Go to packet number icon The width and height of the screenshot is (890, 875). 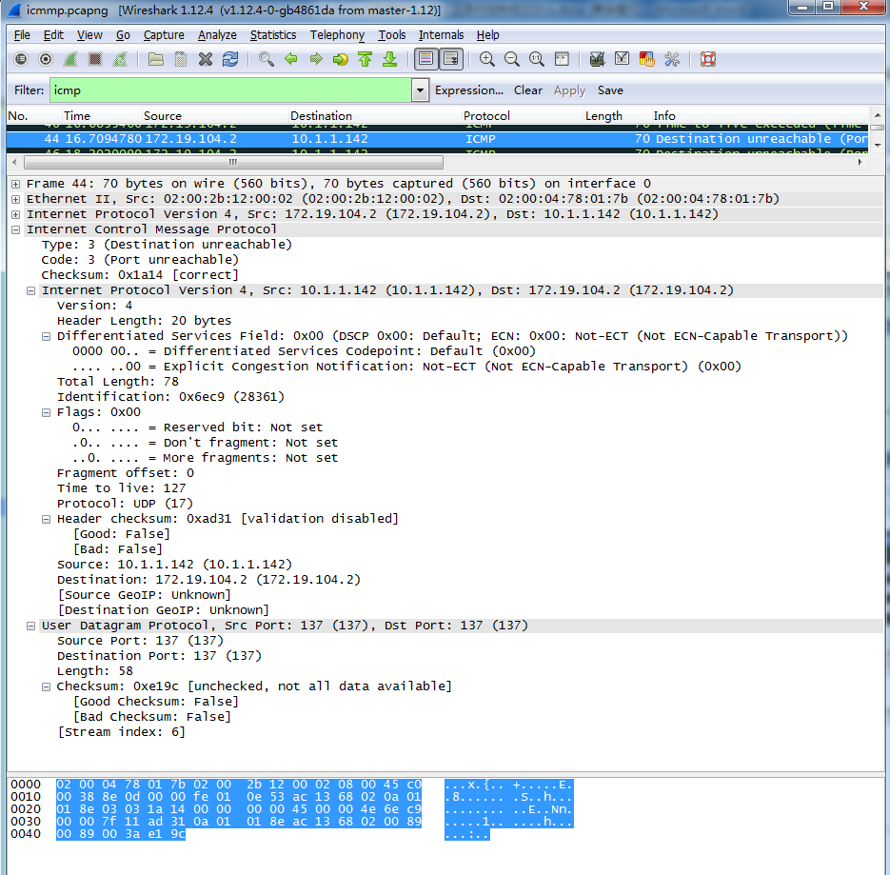[340, 59]
